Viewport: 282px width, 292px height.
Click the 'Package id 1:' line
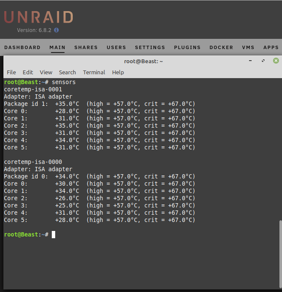coord(99,104)
